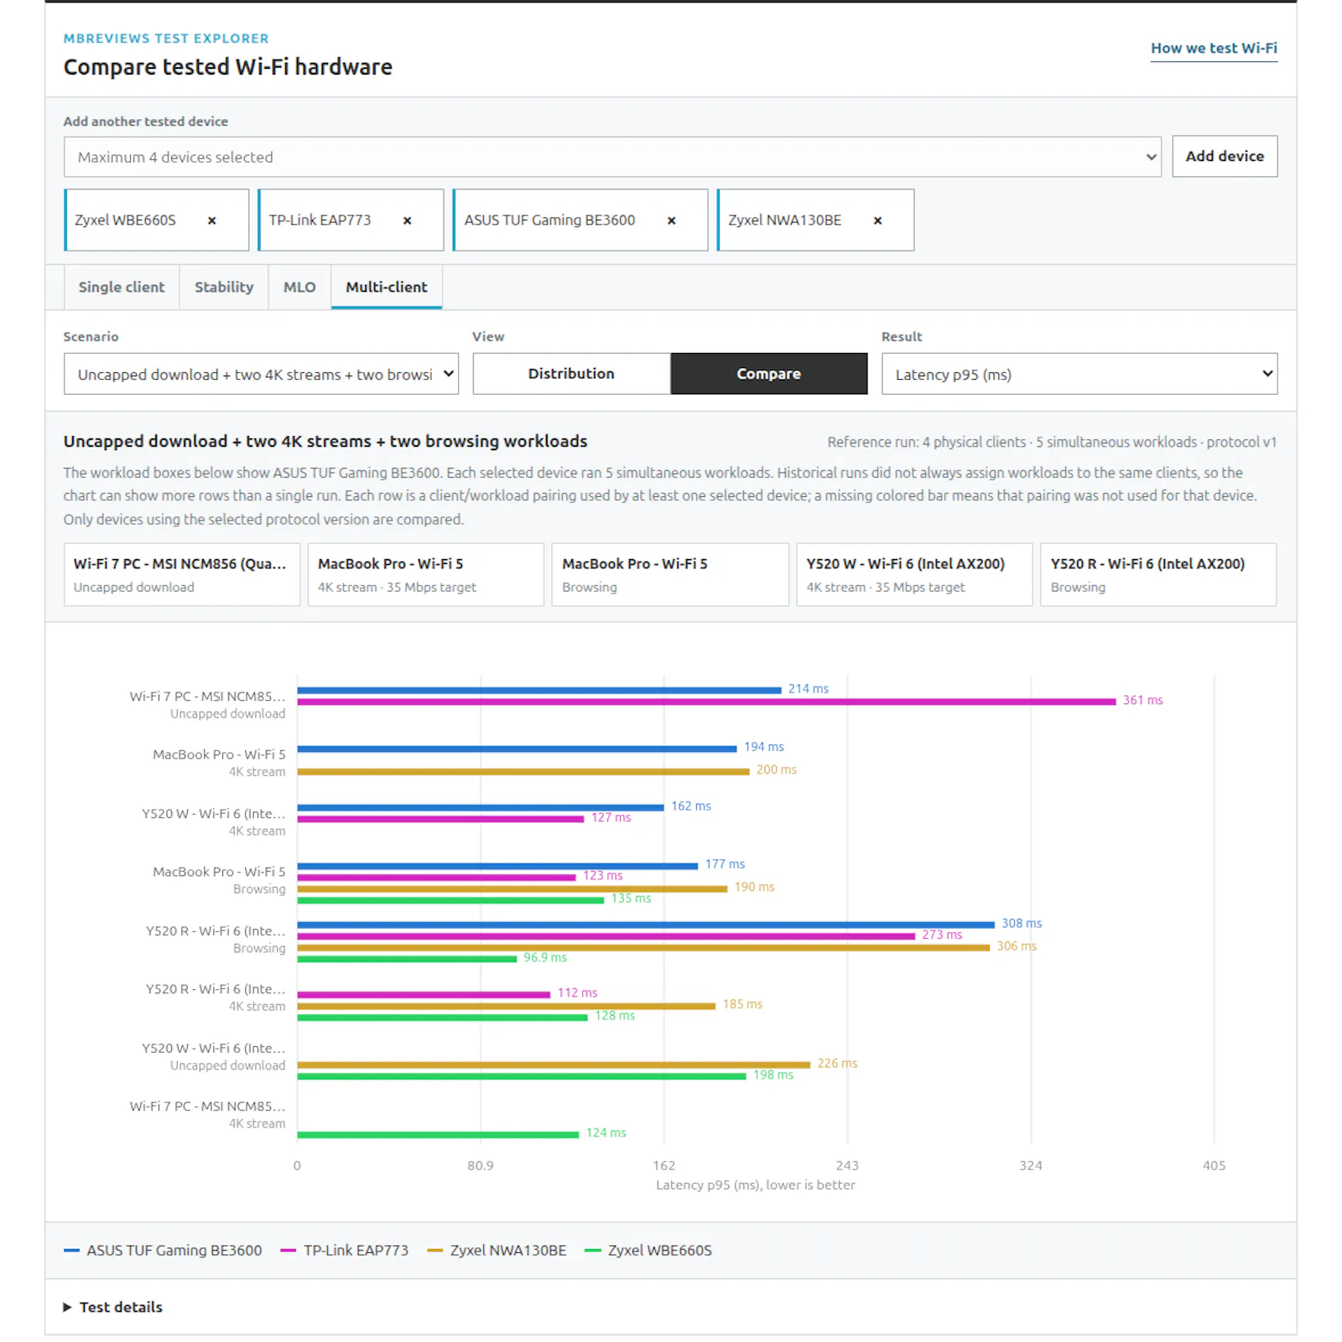Toggle ASUS TUF Gaming BE3600 legend entry
This screenshot has height=1342, width=1342.
[164, 1250]
